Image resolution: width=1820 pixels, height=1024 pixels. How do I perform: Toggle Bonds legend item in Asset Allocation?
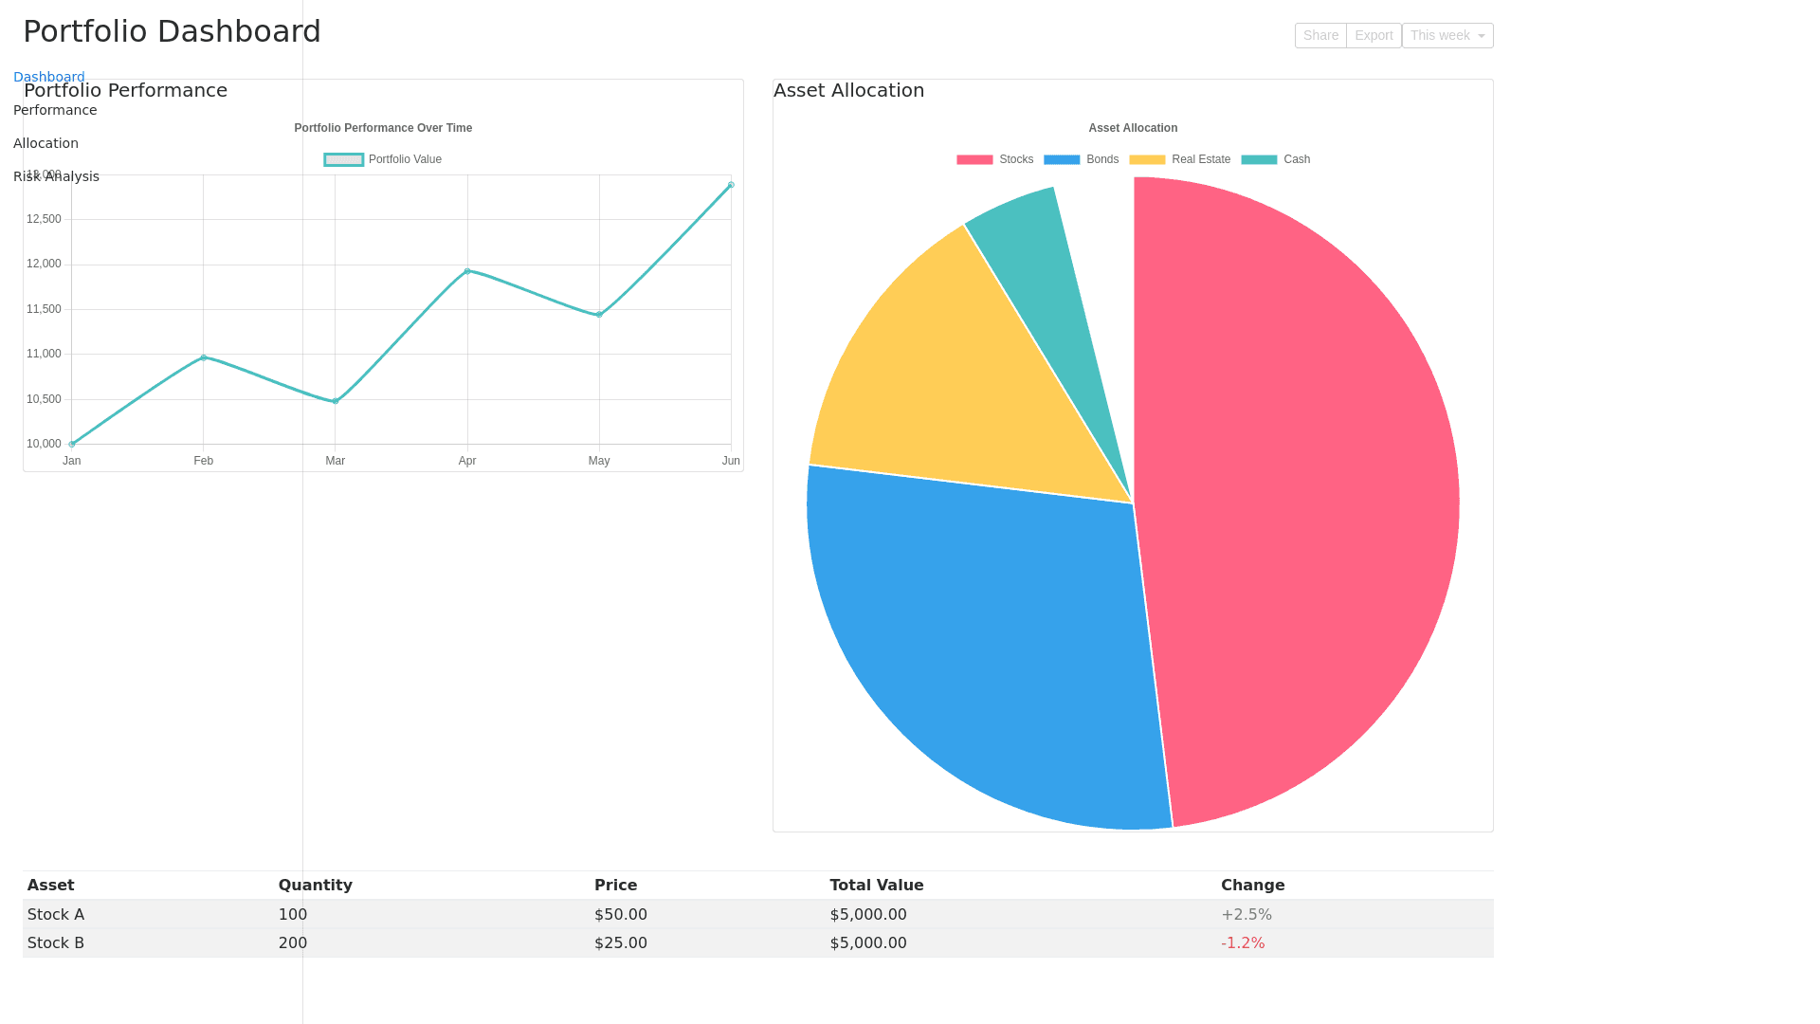(1081, 159)
